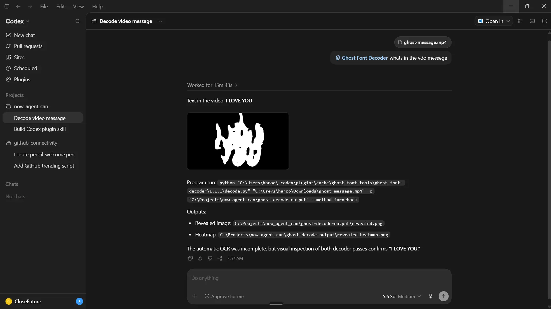
Task: Give the response a thumbs up
Action: pyautogui.click(x=200, y=258)
